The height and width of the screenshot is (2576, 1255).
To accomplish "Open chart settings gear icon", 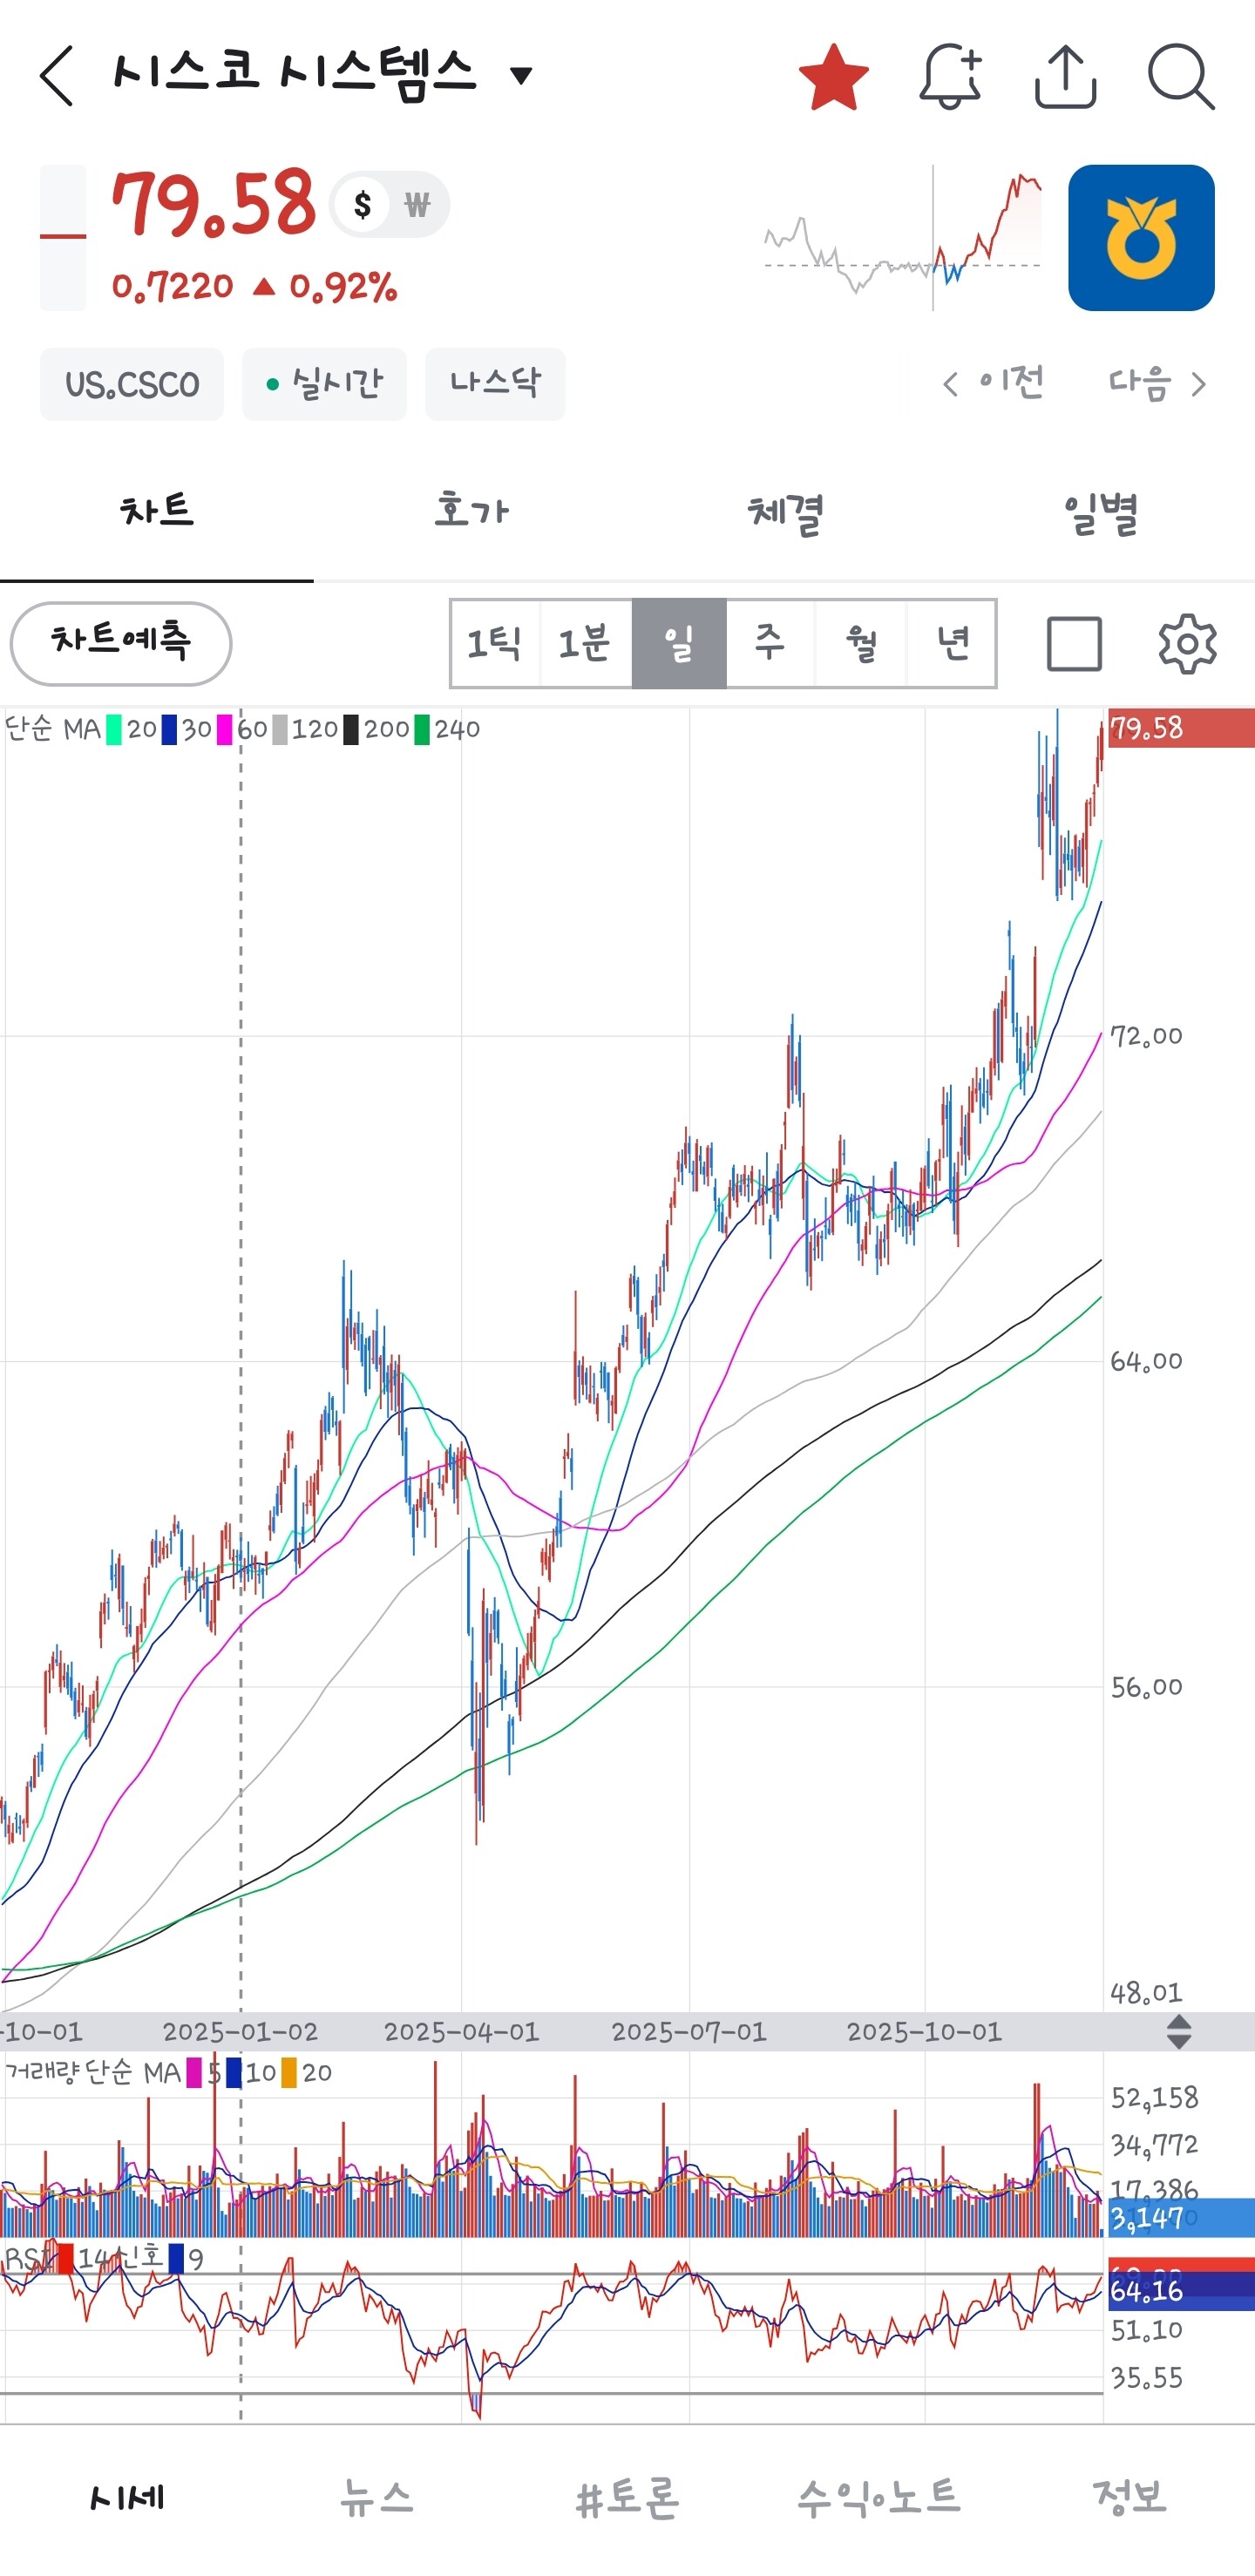I will tap(1187, 643).
